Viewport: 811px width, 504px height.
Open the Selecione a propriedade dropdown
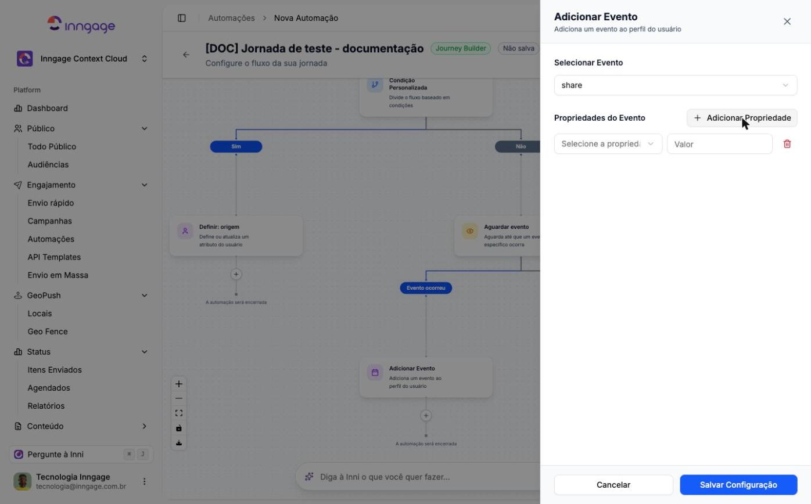pyautogui.click(x=608, y=144)
